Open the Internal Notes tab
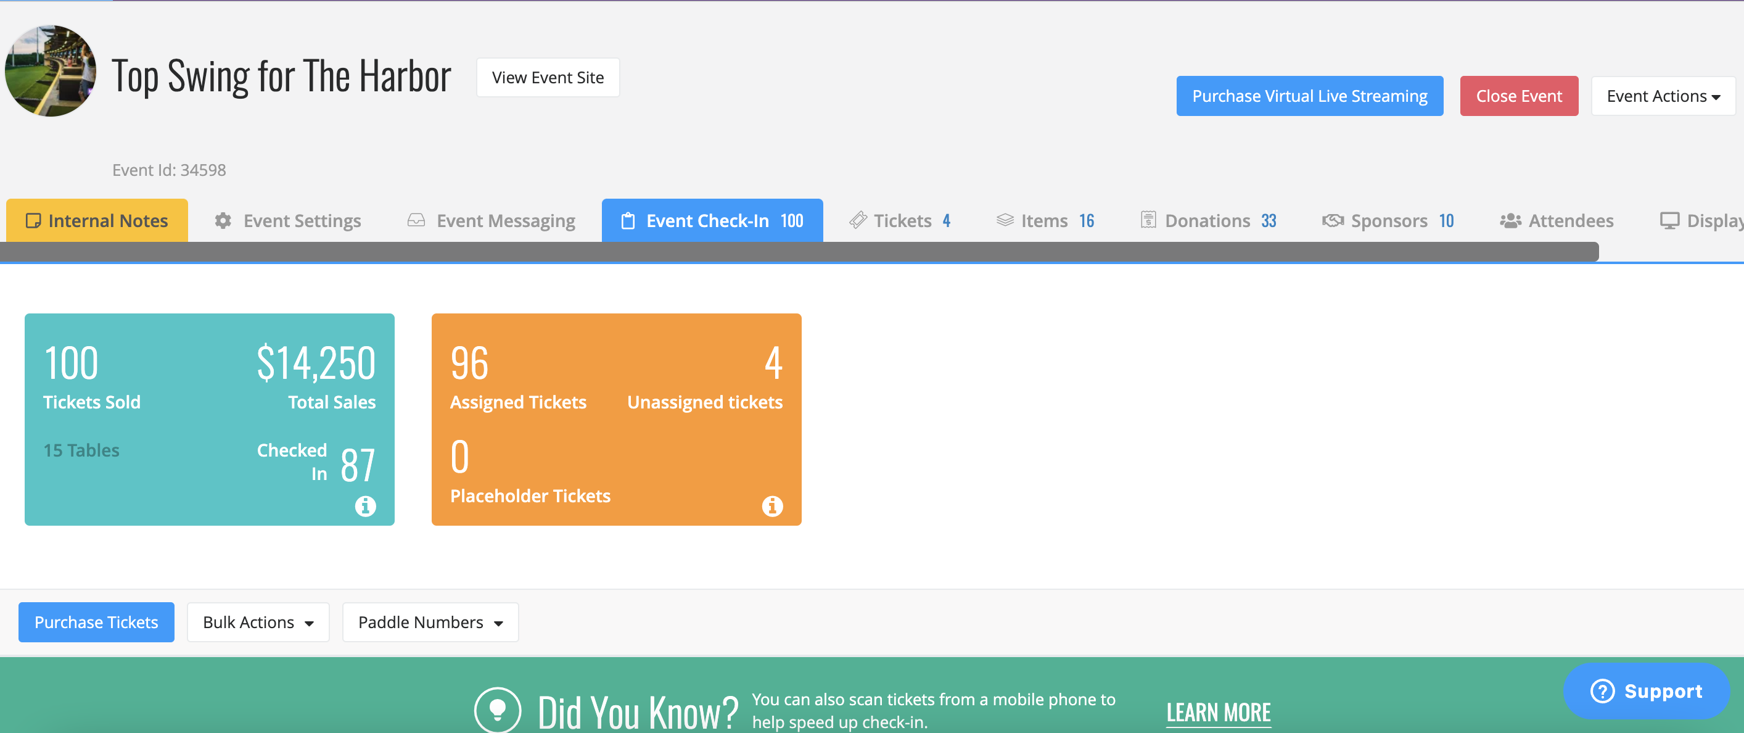The height and width of the screenshot is (733, 1744). point(97,220)
